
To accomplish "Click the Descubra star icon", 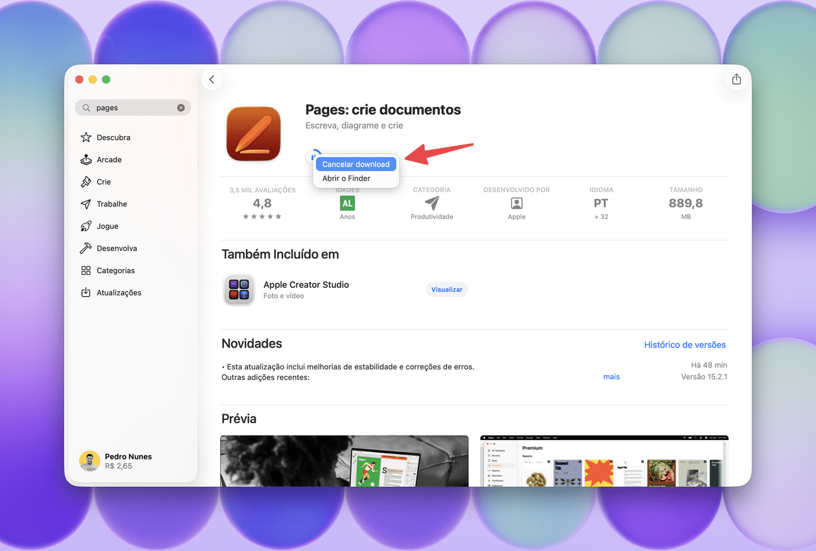I will pyautogui.click(x=85, y=137).
